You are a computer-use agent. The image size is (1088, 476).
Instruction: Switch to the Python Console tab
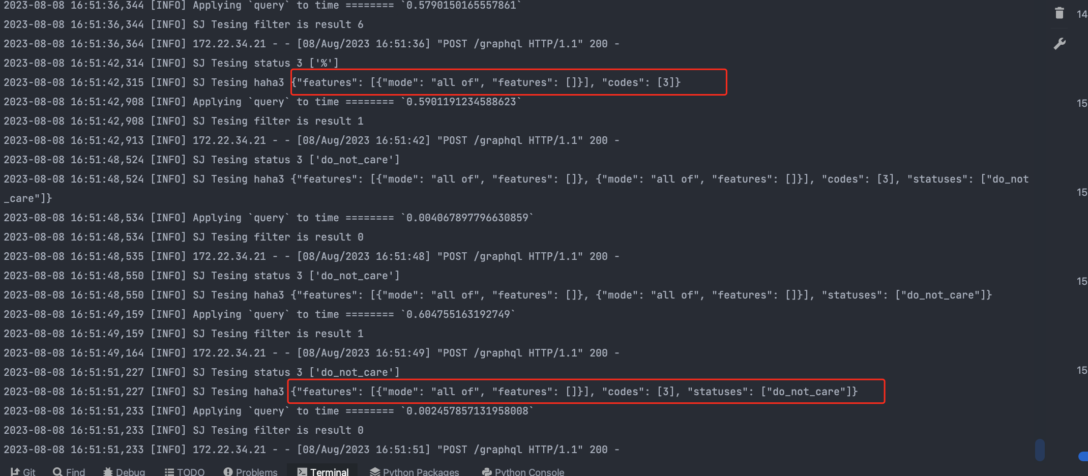(529, 471)
